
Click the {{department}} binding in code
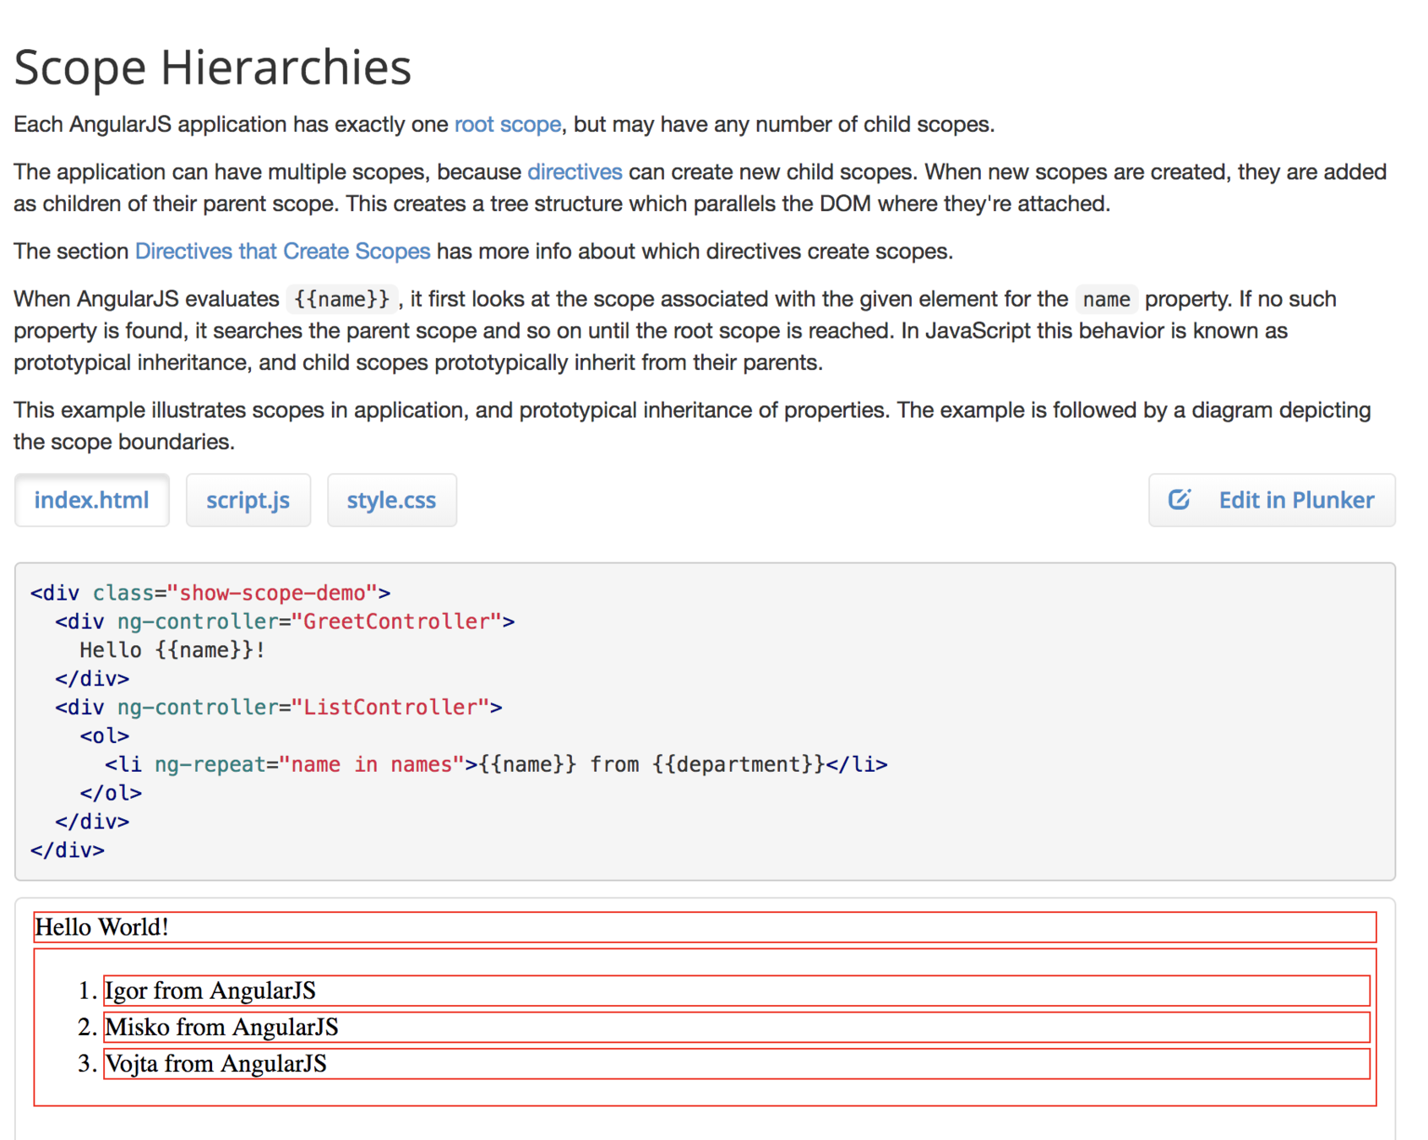(739, 764)
